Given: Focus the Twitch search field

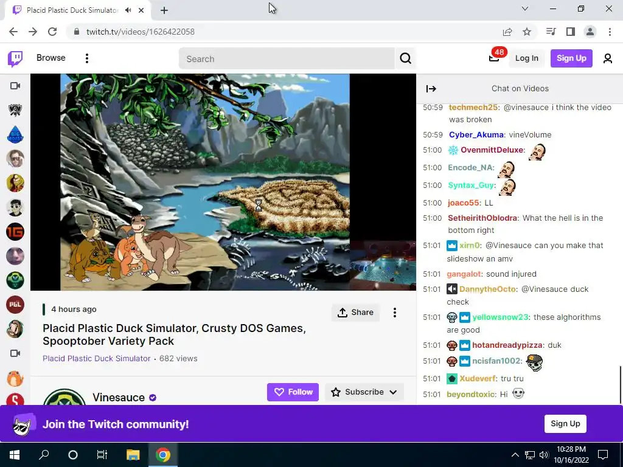Looking at the screenshot, I should [287, 59].
